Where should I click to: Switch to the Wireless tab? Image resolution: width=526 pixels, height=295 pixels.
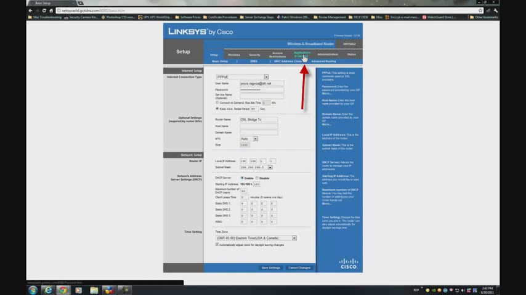pos(234,55)
